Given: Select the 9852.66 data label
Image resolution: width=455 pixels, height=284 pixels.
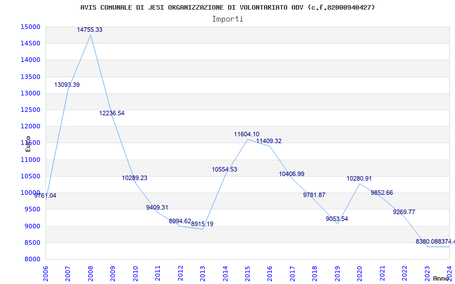Looking at the screenshot, I should point(382,193).
